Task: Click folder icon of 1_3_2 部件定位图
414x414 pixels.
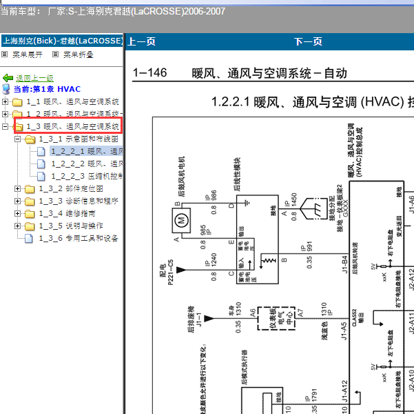Action: point(30,189)
